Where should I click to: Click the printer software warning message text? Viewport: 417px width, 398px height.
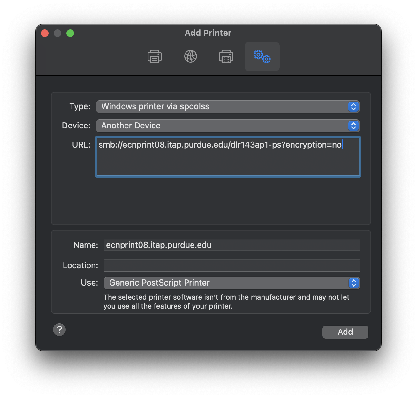(226, 302)
